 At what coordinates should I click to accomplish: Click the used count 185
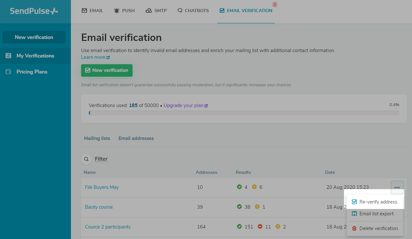tap(133, 105)
